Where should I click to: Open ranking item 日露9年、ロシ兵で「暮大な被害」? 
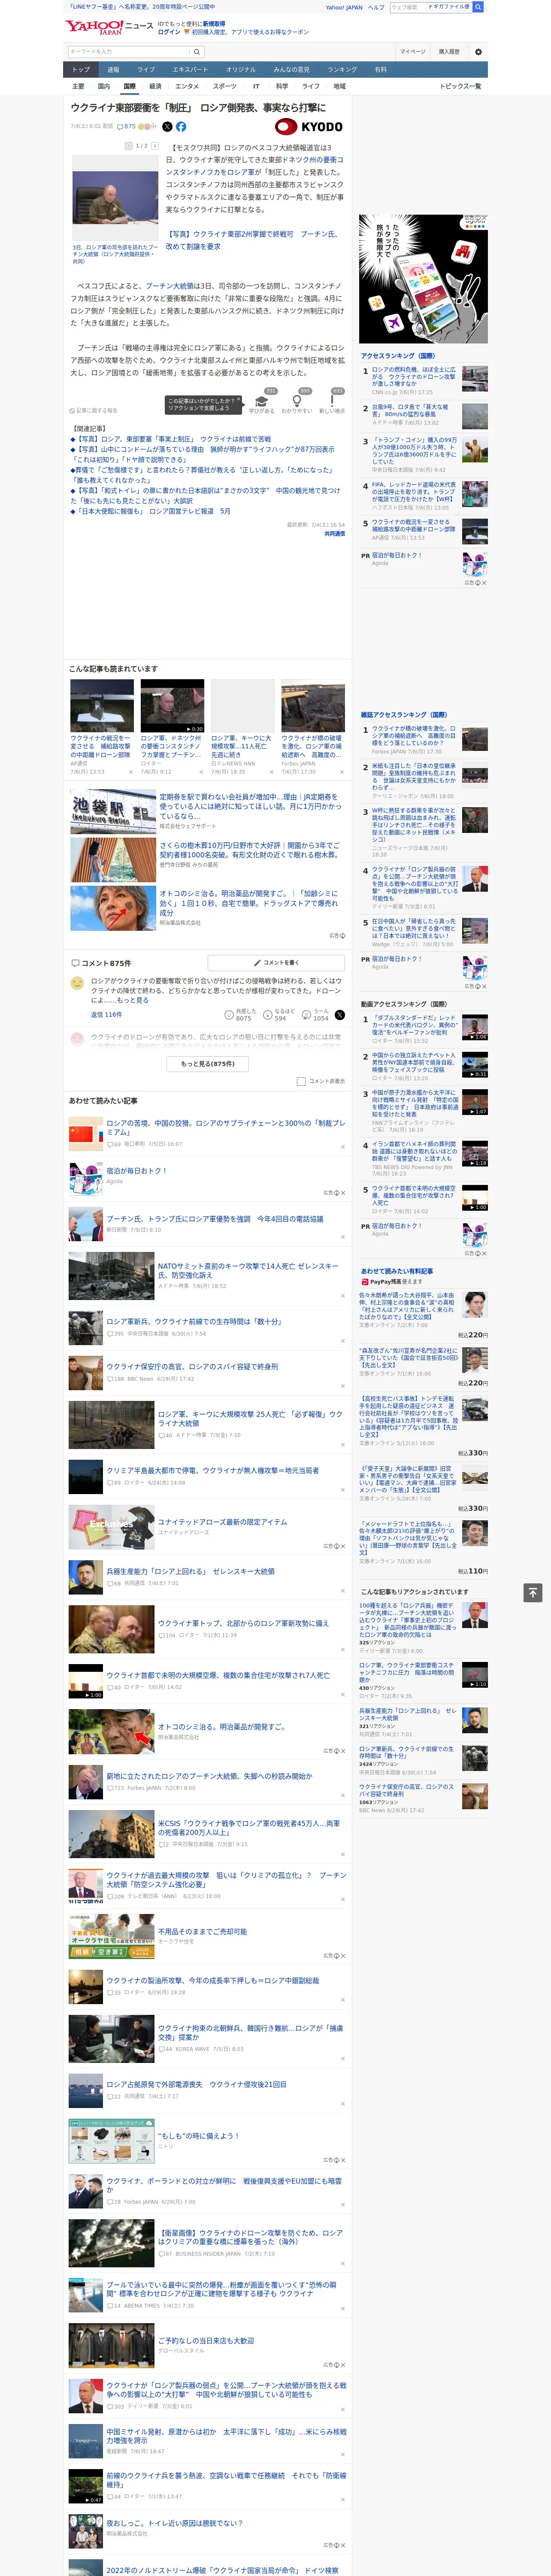click(x=410, y=411)
